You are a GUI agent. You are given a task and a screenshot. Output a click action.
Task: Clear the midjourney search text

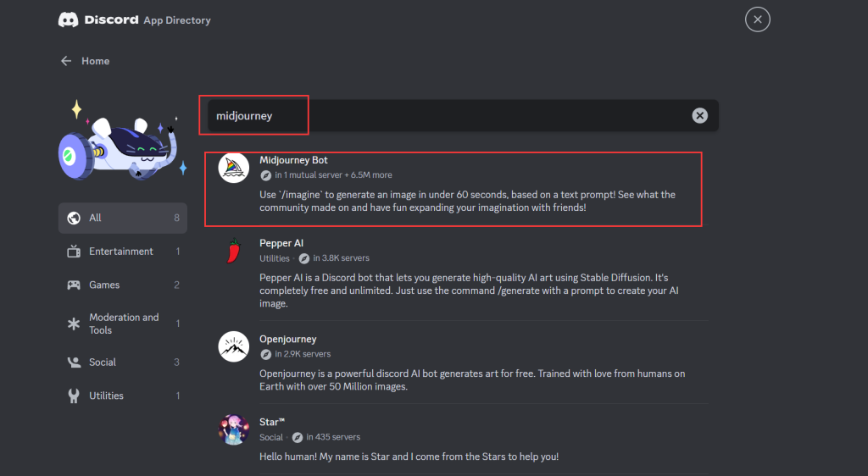(699, 116)
